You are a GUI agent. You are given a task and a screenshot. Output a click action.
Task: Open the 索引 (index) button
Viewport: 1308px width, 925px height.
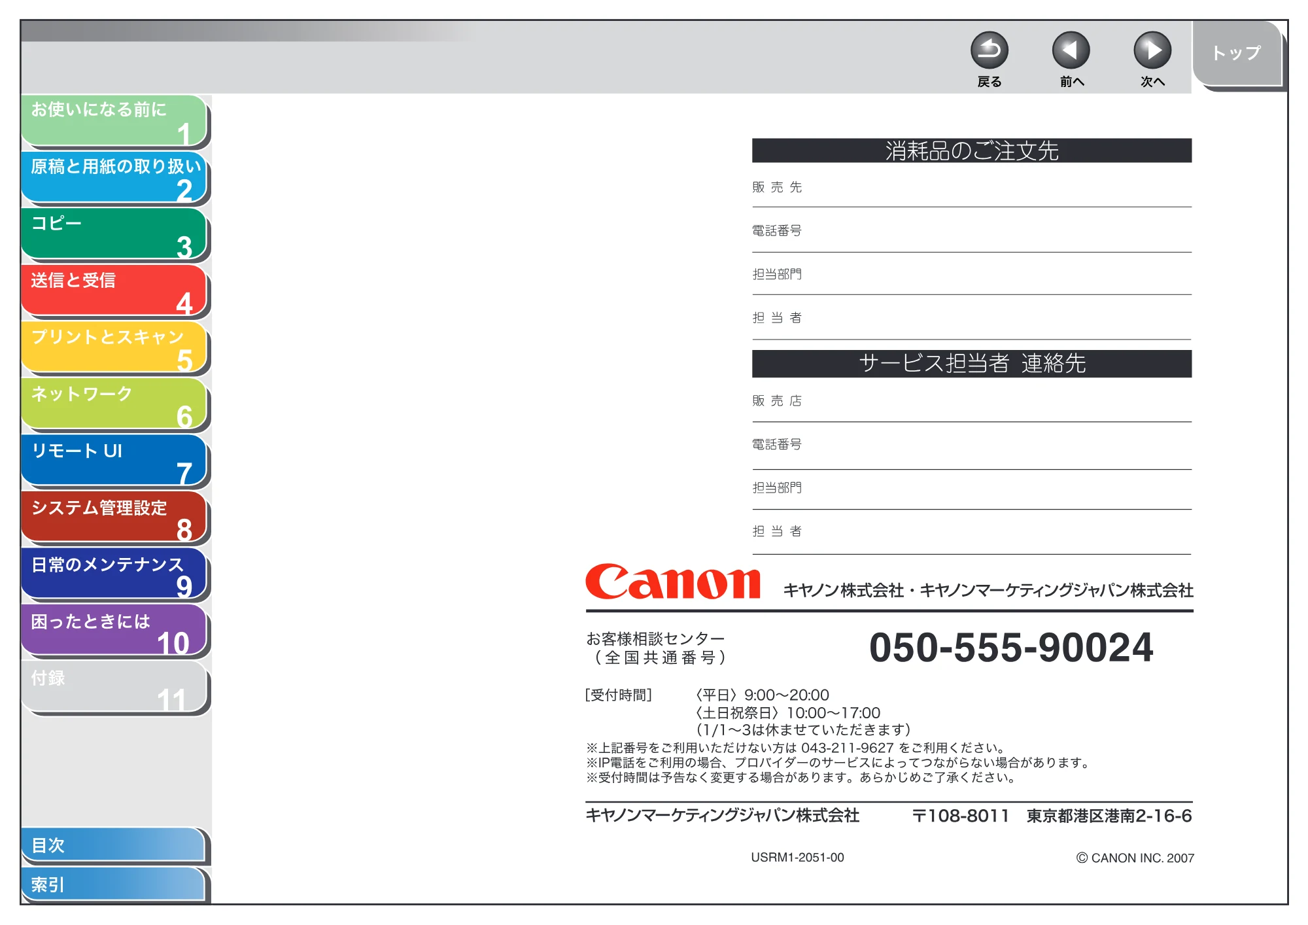click(x=113, y=884)
